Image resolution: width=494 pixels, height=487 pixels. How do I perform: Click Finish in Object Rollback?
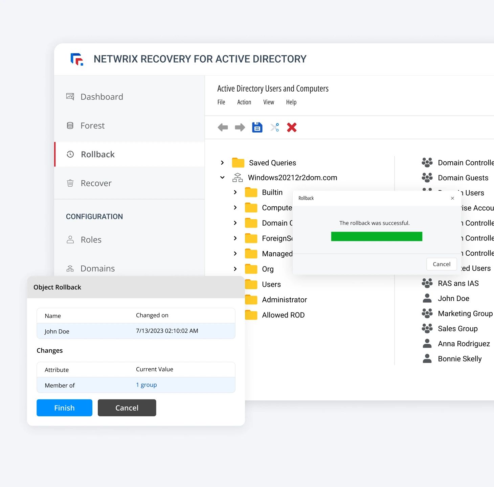(64, 408)
